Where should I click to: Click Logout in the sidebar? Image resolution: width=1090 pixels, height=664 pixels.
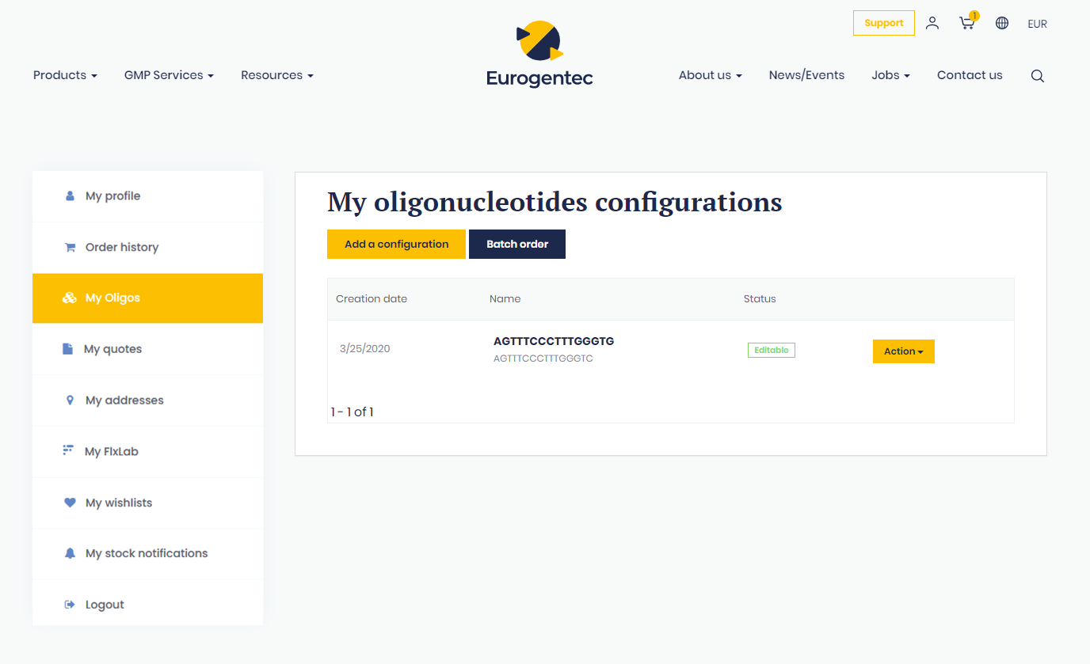pos(147,605)
